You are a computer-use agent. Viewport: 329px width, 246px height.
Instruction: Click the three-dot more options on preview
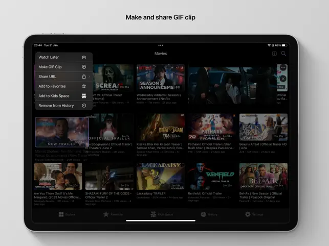tap(283, 67)
